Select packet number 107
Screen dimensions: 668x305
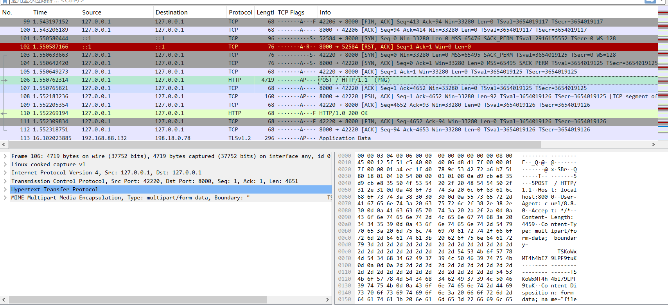click(329, 88)
